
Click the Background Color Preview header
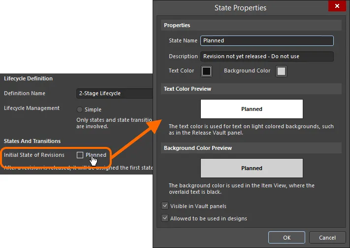251,148
